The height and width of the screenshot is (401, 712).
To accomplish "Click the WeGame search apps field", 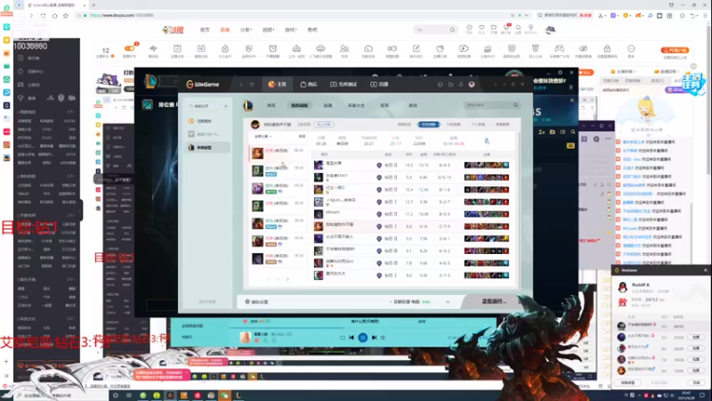I will click(x=205, y=106).
